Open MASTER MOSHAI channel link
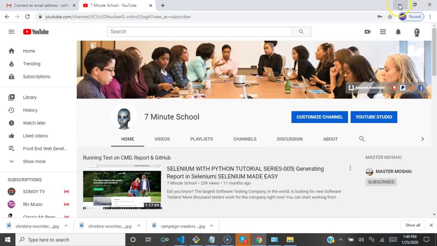The image size is (437, 246). pyautogui.click(x=394, y=172)
